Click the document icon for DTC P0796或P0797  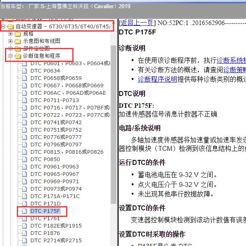[25, 145]
